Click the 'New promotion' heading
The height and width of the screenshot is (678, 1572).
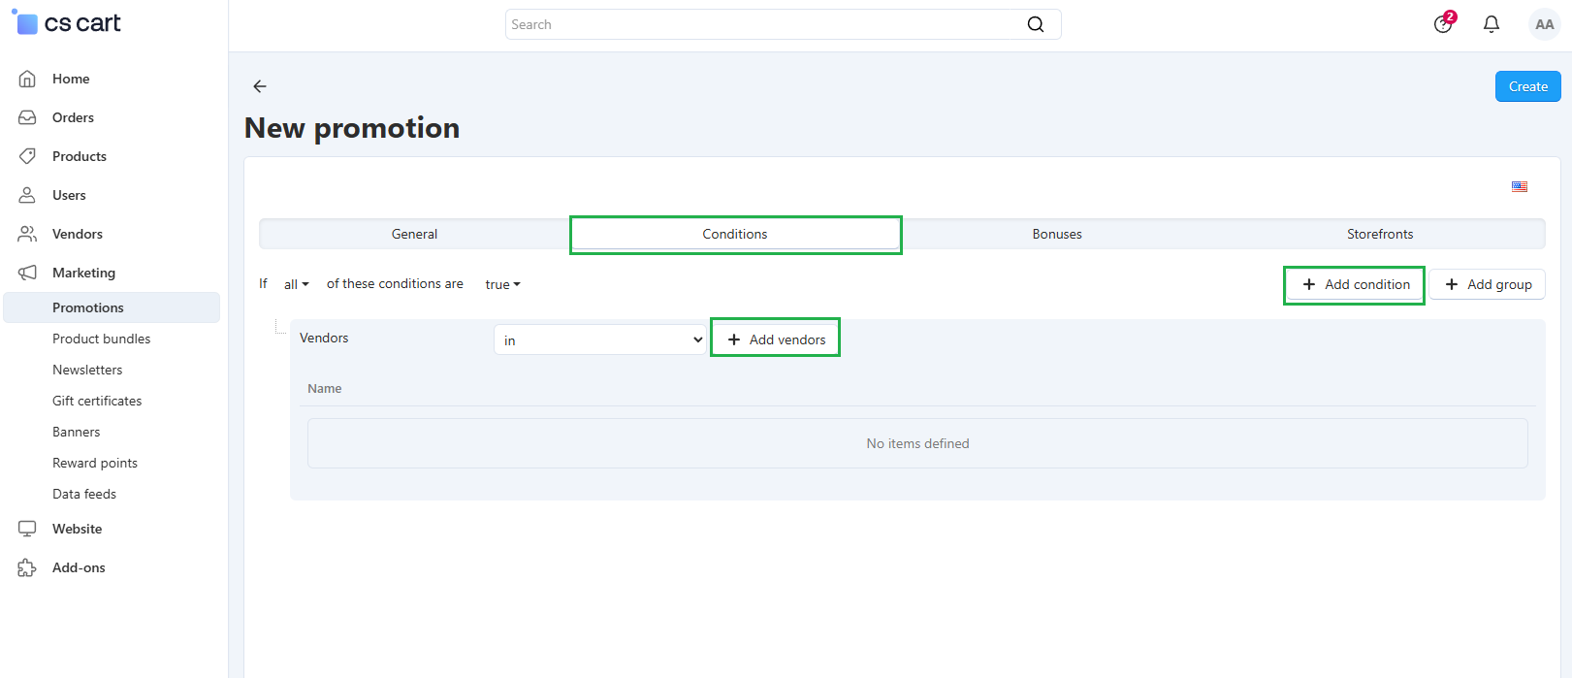[352, 128]
